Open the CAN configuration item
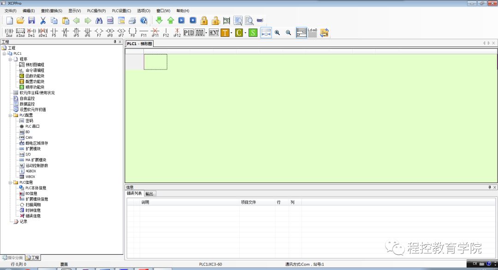The width and height of the screenshot is (498, 270). pyautogui.click(x=29, y=137)
